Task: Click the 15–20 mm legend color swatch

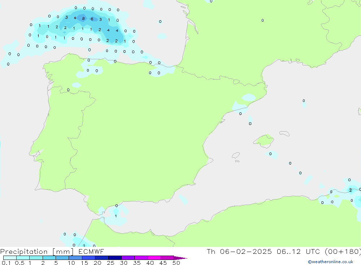Action: 89,258
